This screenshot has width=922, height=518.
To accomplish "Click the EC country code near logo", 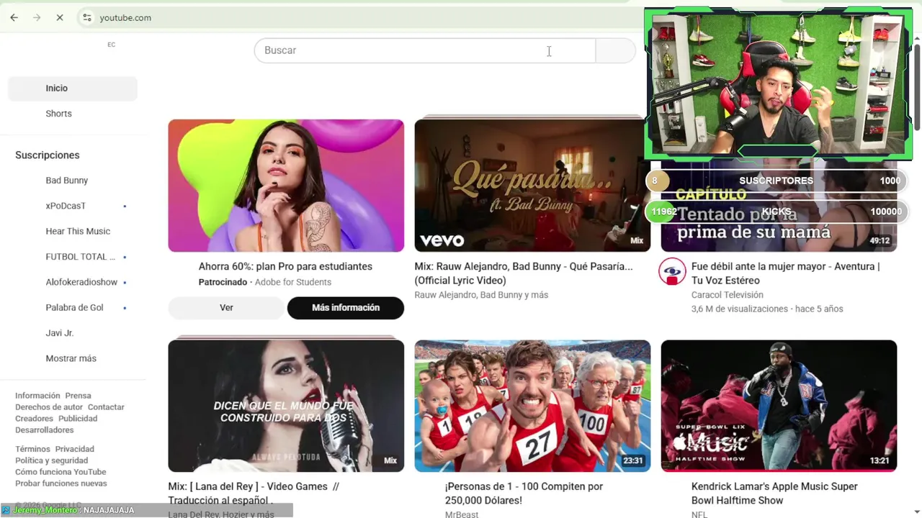I will [x=111, y=45].
